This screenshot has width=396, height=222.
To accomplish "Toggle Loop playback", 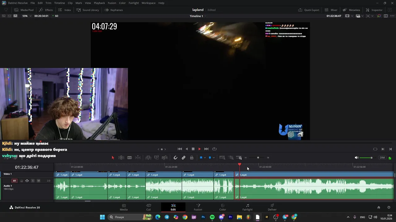I will pyautogui.click(x=214, y=149).
